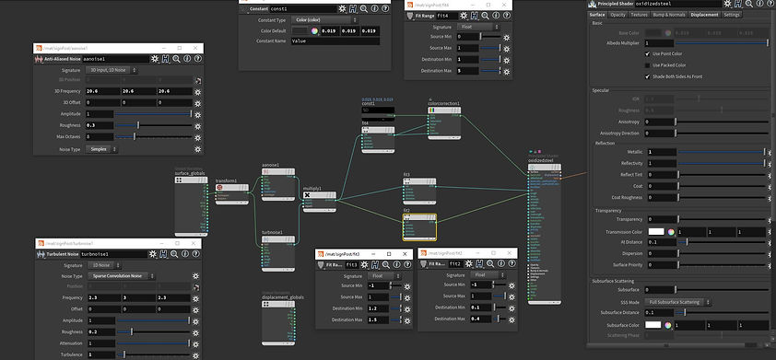Toggle Shade Both Sides As Front checkbox
Viewport: 776px width, 360px height.
(648, 76)
